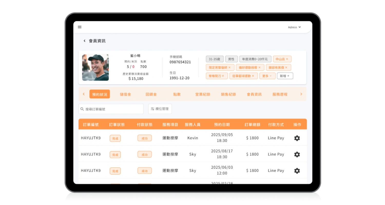
Task: Focus the 搜尋訂單編號 search field
Action: point(111,109)
